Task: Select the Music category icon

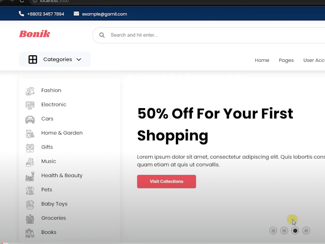Action: tap(30, 162)
